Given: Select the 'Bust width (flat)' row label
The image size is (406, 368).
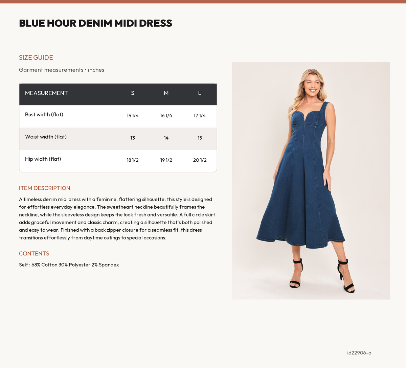Looking at the screenshot, I should point(44,115).
